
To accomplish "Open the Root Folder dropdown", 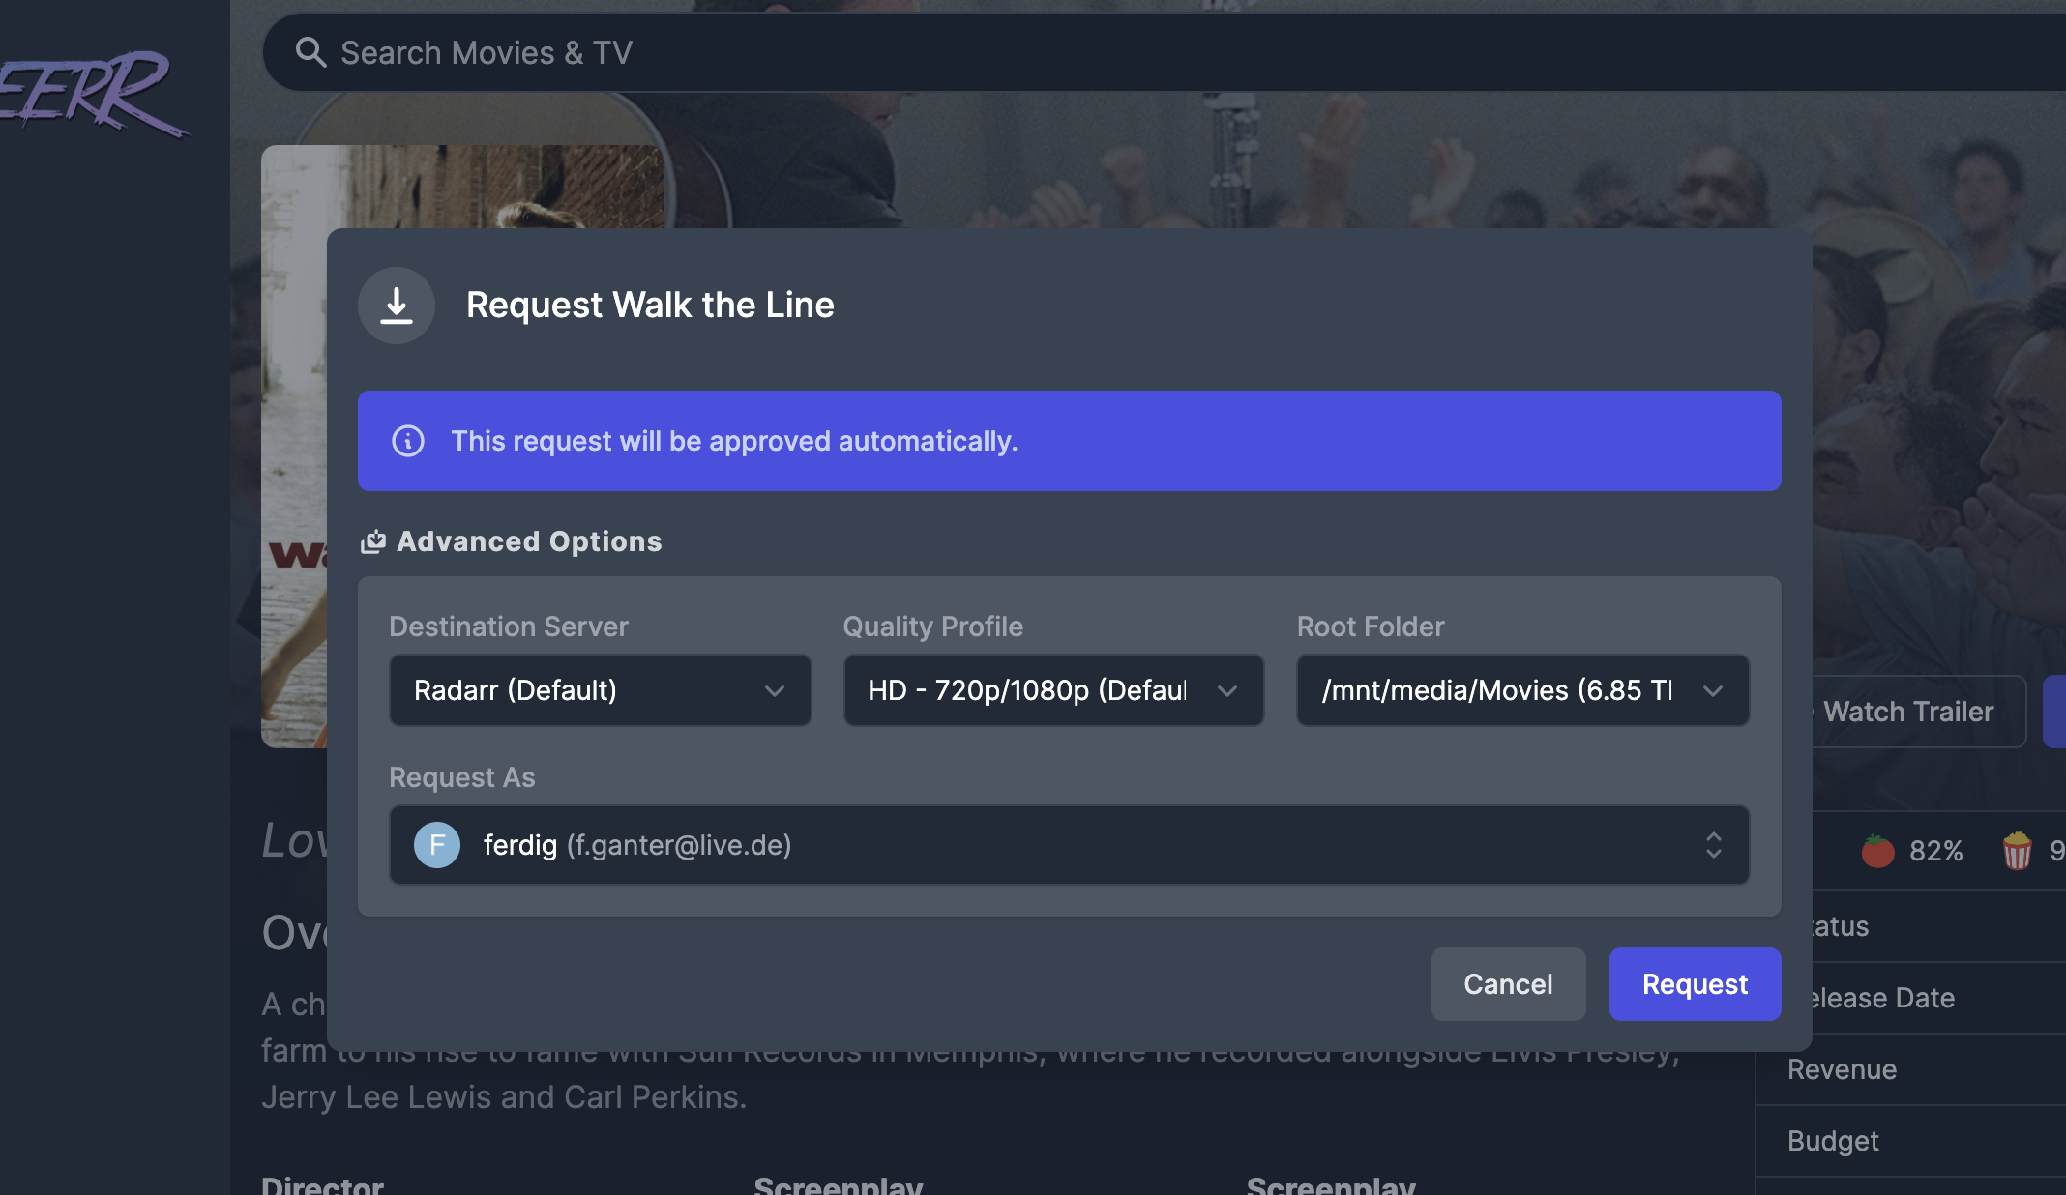I will point(1522,690).
